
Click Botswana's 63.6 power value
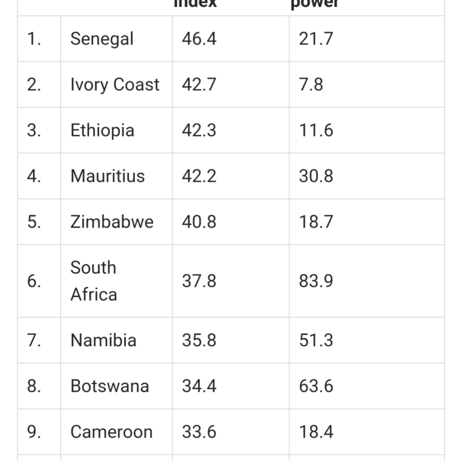click(x=316, y=386)
